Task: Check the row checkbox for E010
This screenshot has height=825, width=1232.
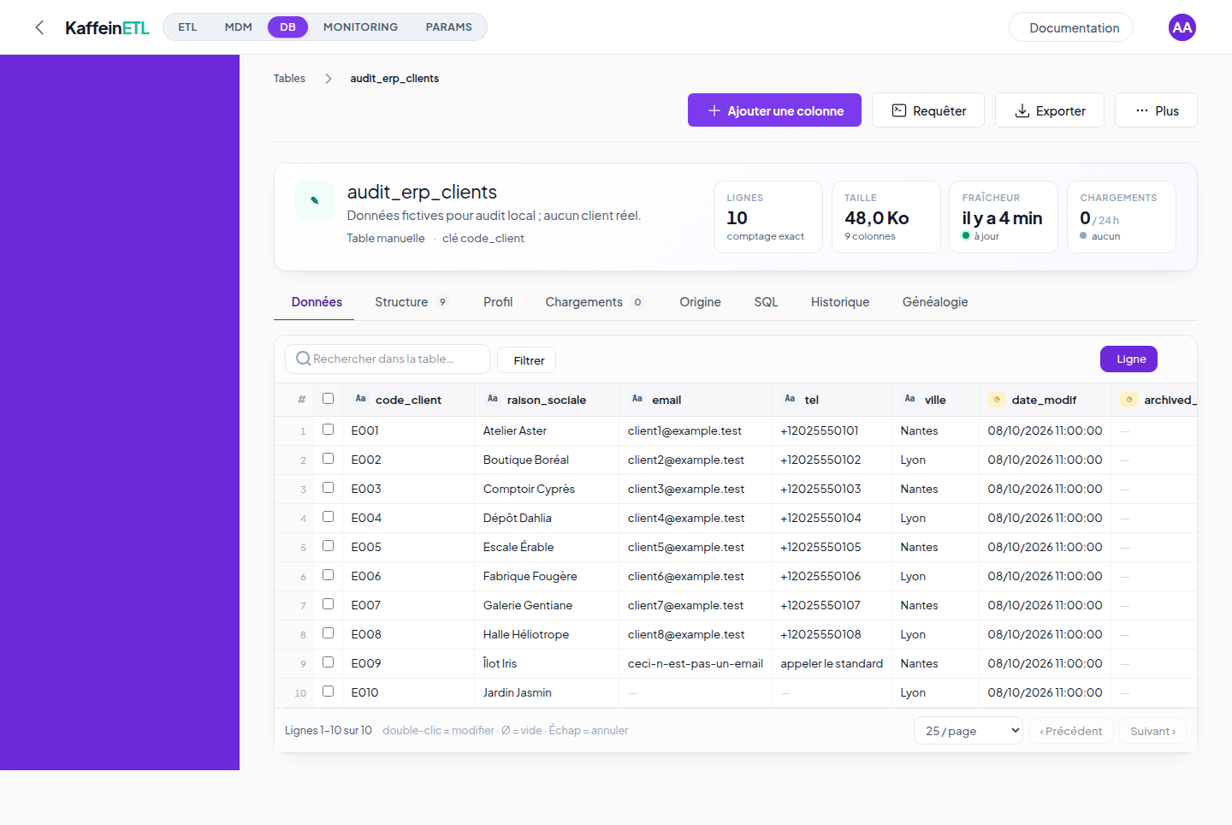Action: [328, 691]
